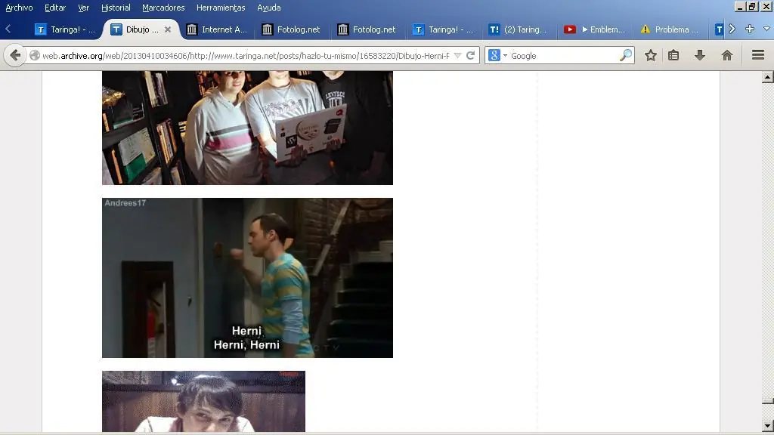774x435 pixels.
Task: Open the Herramientas menu
Action: click(x=221, y=8)
